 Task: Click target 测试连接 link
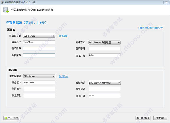click(x=63, y=76)
